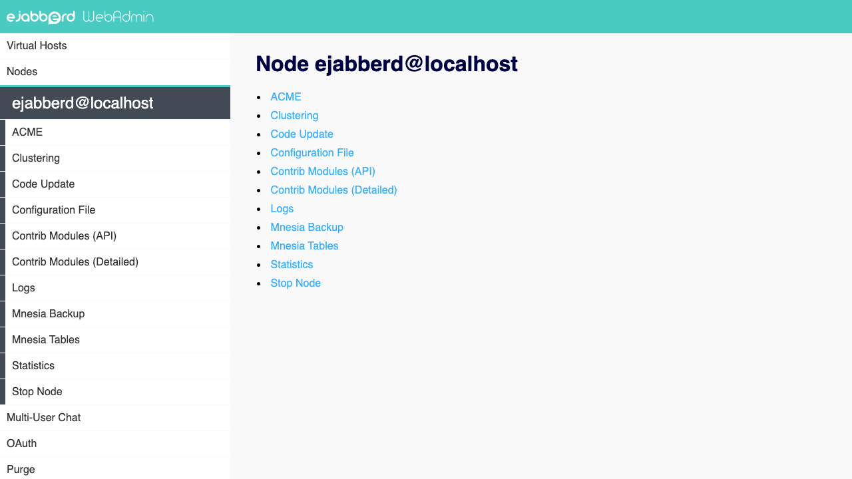Viewport: 852px width, 479px height.
Task: Follow Contrib Modules (API) link in main list
Action: (323, 171)
